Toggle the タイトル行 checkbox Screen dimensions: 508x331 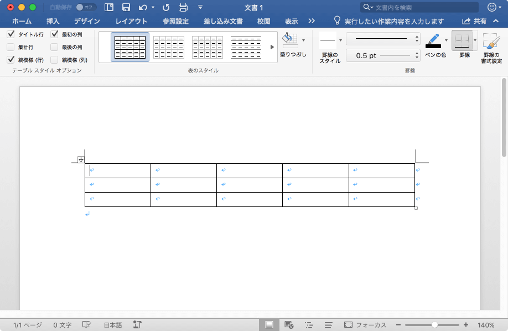(x=11, y=34)
